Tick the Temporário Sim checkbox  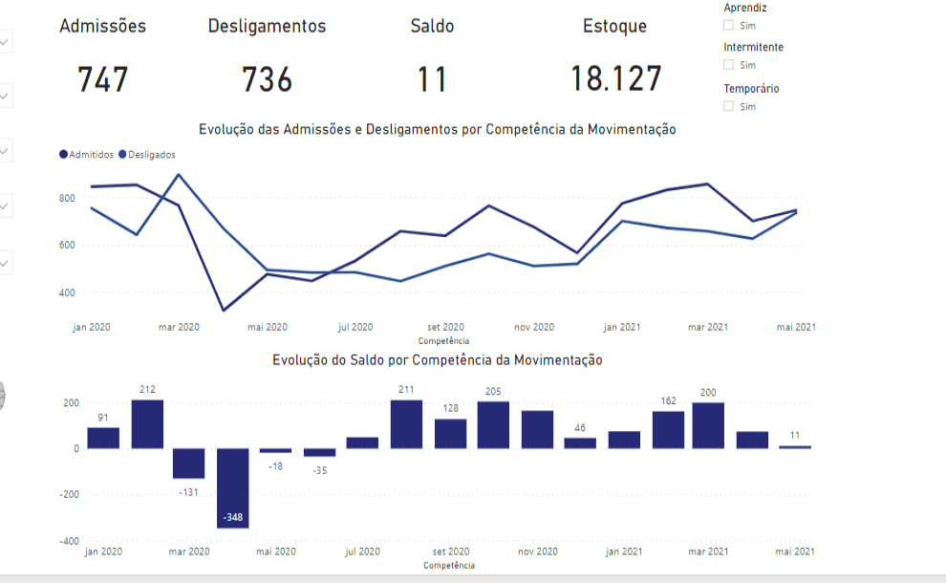pos(729,106)
